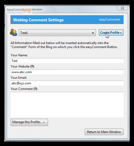Click the Test1 dropdown arrow
Screen dimensions: 134x146
tap(93, 33)
